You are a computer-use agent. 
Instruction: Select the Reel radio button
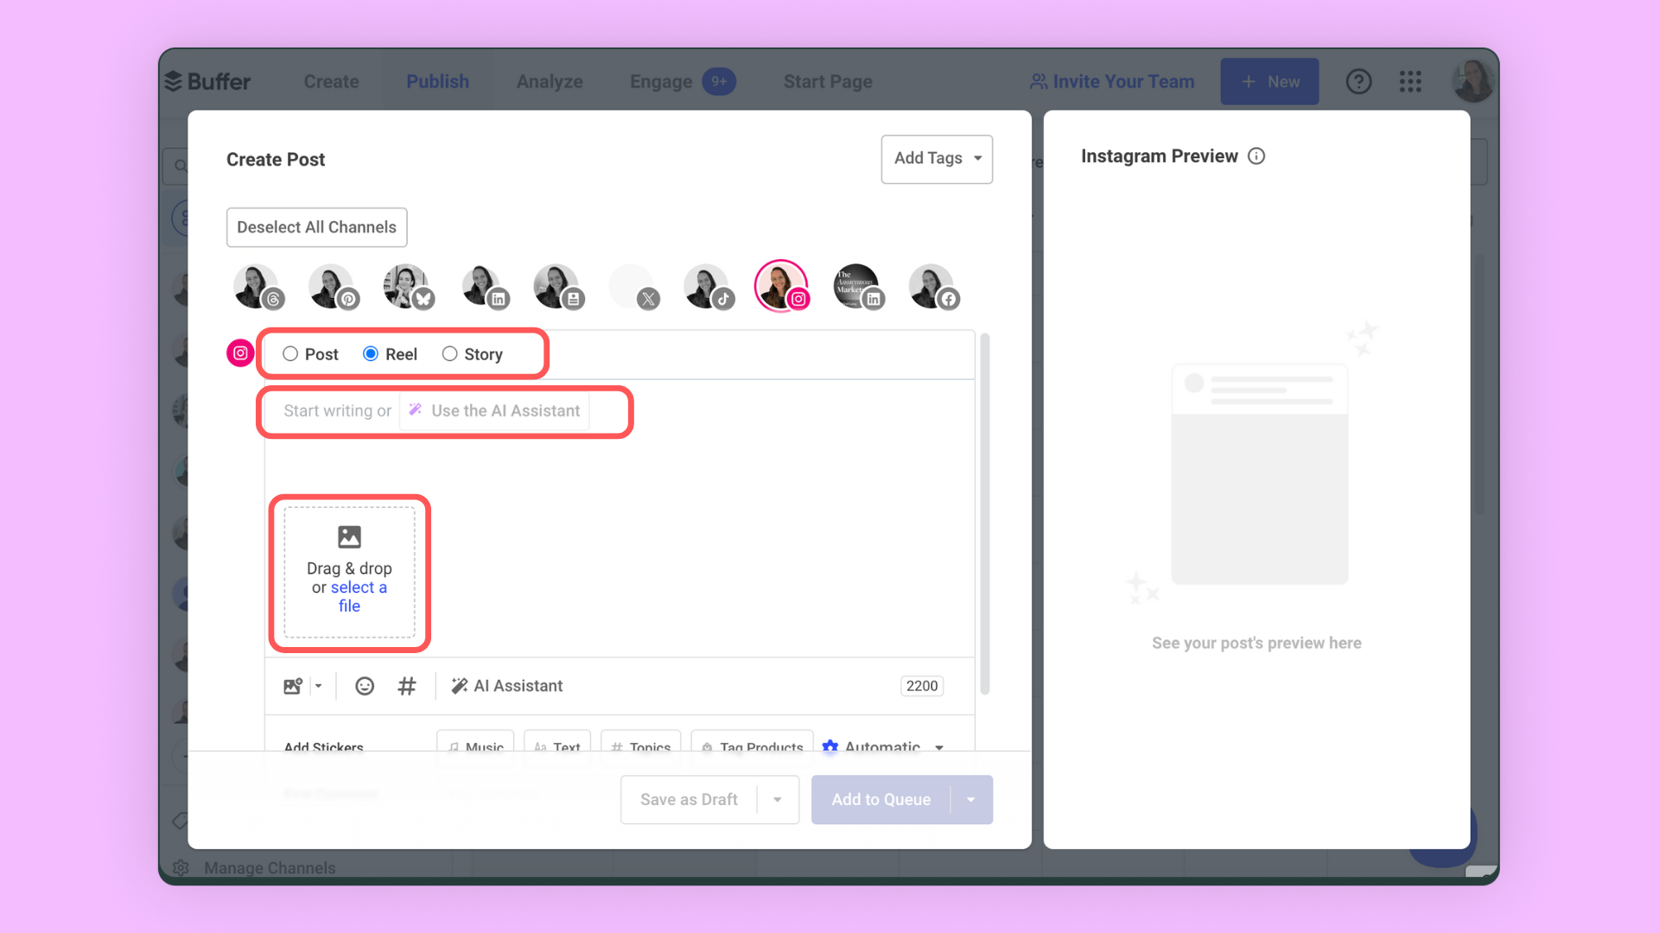[x=369, y=353]
